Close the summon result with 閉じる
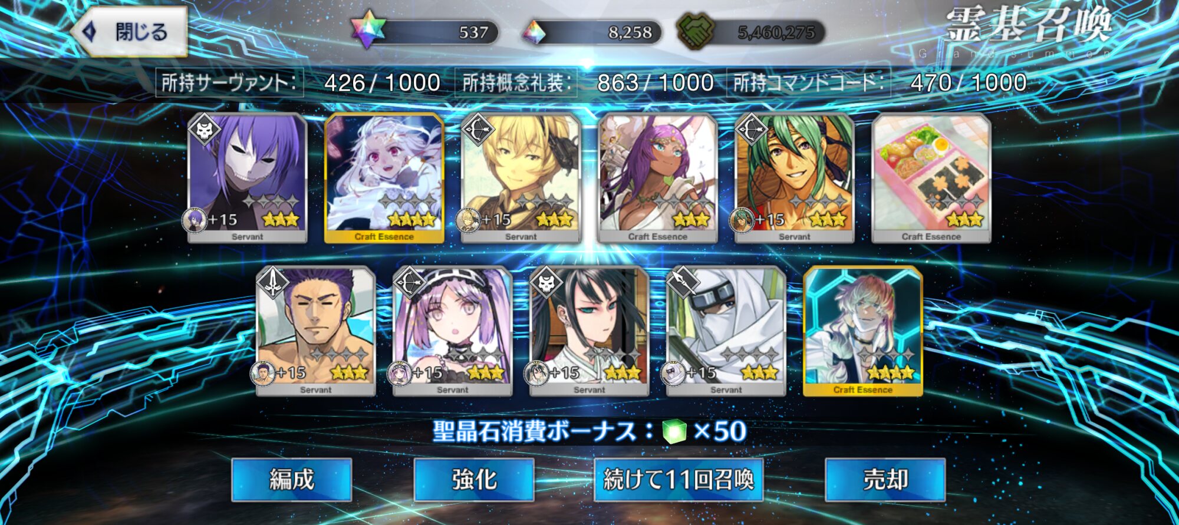1179x525 pixels. click(130, 31)
